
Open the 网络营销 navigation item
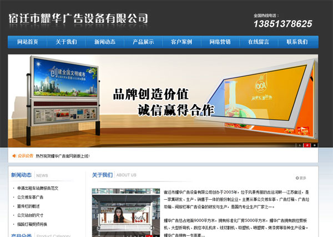coord(220,42)
